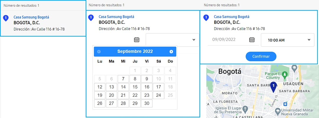
Task: Click the Septiembre 2022 calendar title
Action: click(135, 51)
